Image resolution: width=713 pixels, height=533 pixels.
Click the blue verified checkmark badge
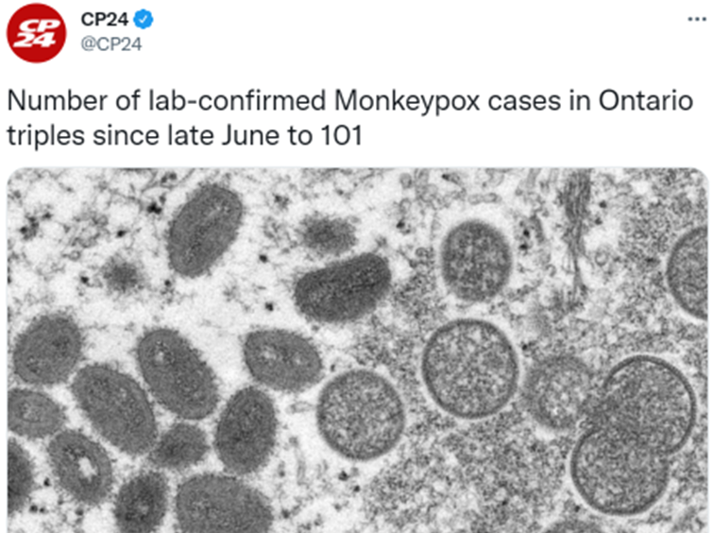point(144,20)
